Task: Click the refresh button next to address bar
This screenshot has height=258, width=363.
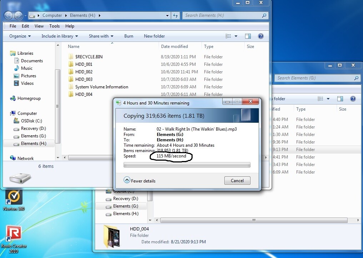Action: 175,15
